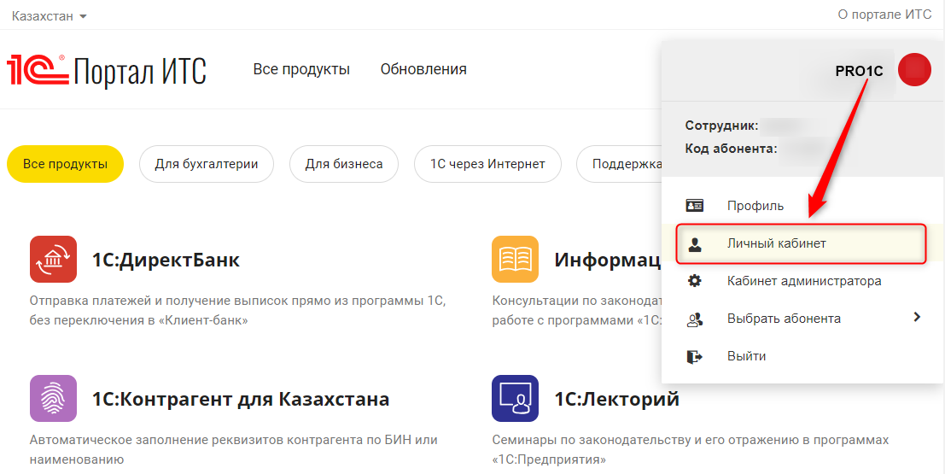
Task: Filter products by Для бухгалтерии
Action: (x=207, y=164)
